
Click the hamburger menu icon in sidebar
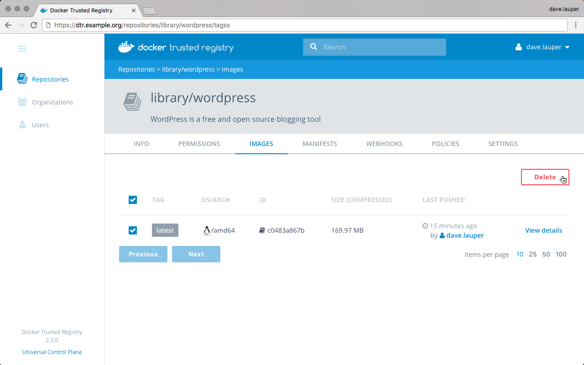click(22, 49)
